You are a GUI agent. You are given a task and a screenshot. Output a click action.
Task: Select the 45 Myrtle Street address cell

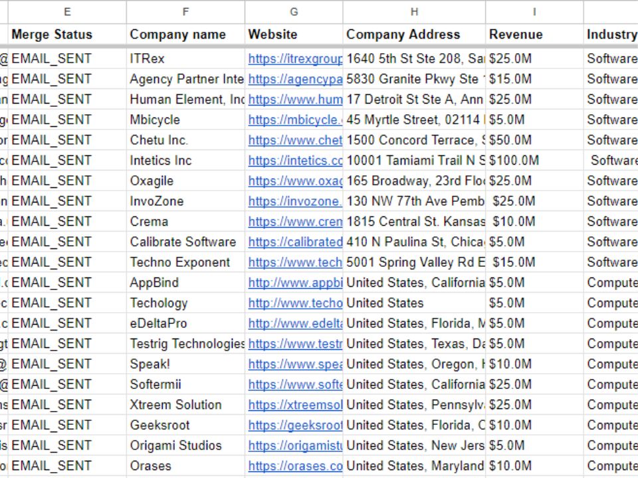[x=414, y=120]
